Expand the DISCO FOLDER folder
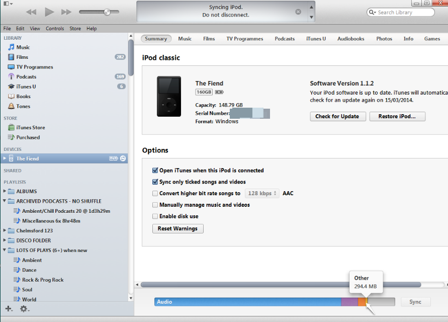 click(5, 240)
